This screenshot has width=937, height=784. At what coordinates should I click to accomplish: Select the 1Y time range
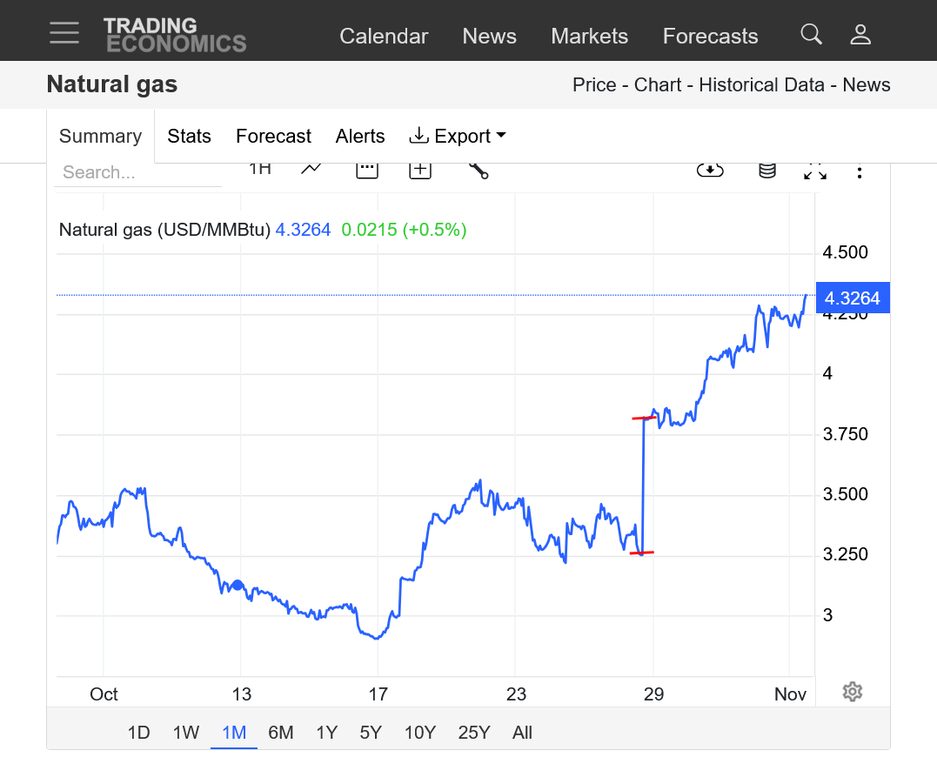tap(326, 733)
